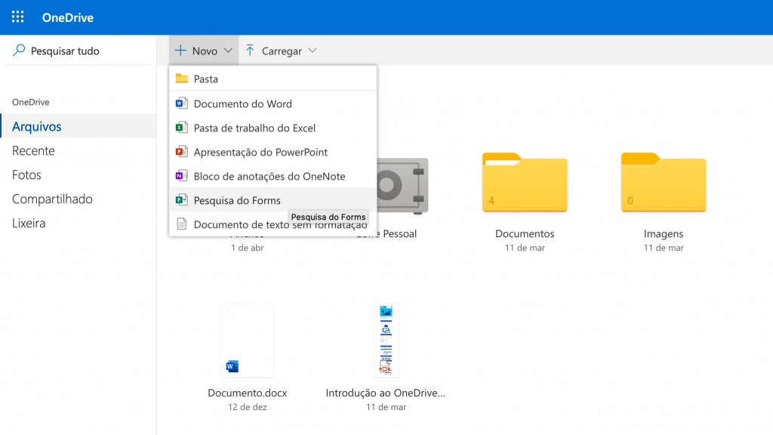Image resolution: width=773 pixels, height=435 pixels.
Task: Click the OneNote icon in the Novo menu
Action: (x=181, y=175)
